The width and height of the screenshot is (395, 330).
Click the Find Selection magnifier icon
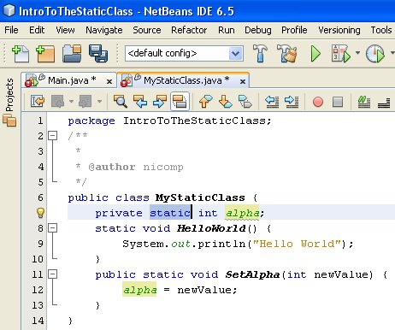pos(120,101)
